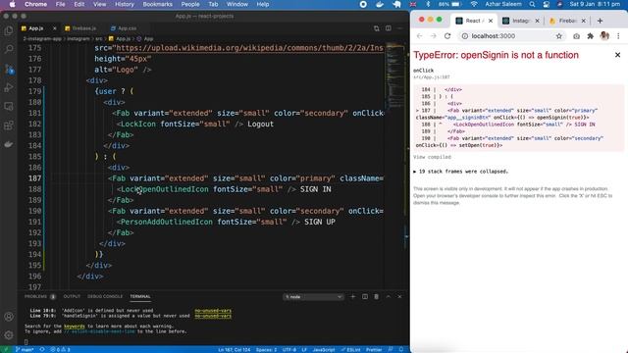Viewport: 628px width, 353px height.
Task: Click the View compiled link
Action: 432,157
